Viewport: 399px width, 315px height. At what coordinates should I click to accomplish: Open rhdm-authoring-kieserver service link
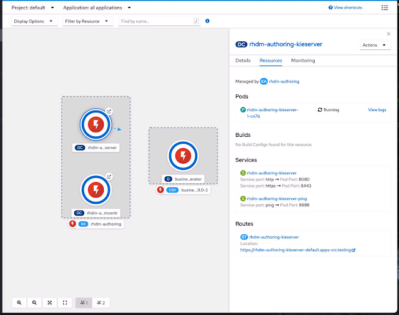coord(272,173)
